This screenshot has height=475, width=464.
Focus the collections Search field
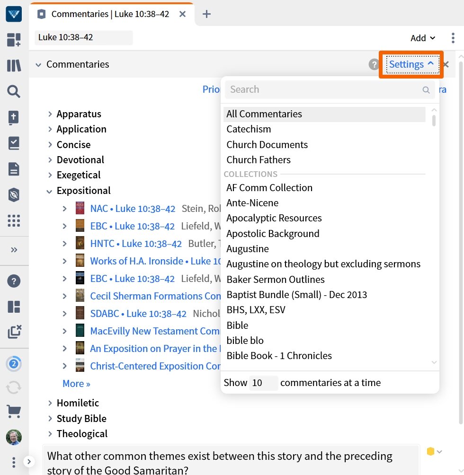(x=330, y=90)
